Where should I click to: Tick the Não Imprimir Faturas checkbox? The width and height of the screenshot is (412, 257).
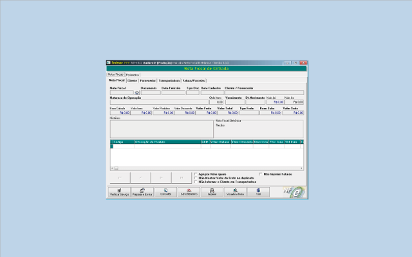259,174
